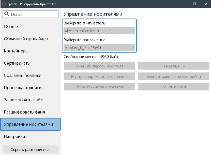This screenshot has width=211, height=155.
Task: Go to Облачный провайдер section
Action: (26, 39)
